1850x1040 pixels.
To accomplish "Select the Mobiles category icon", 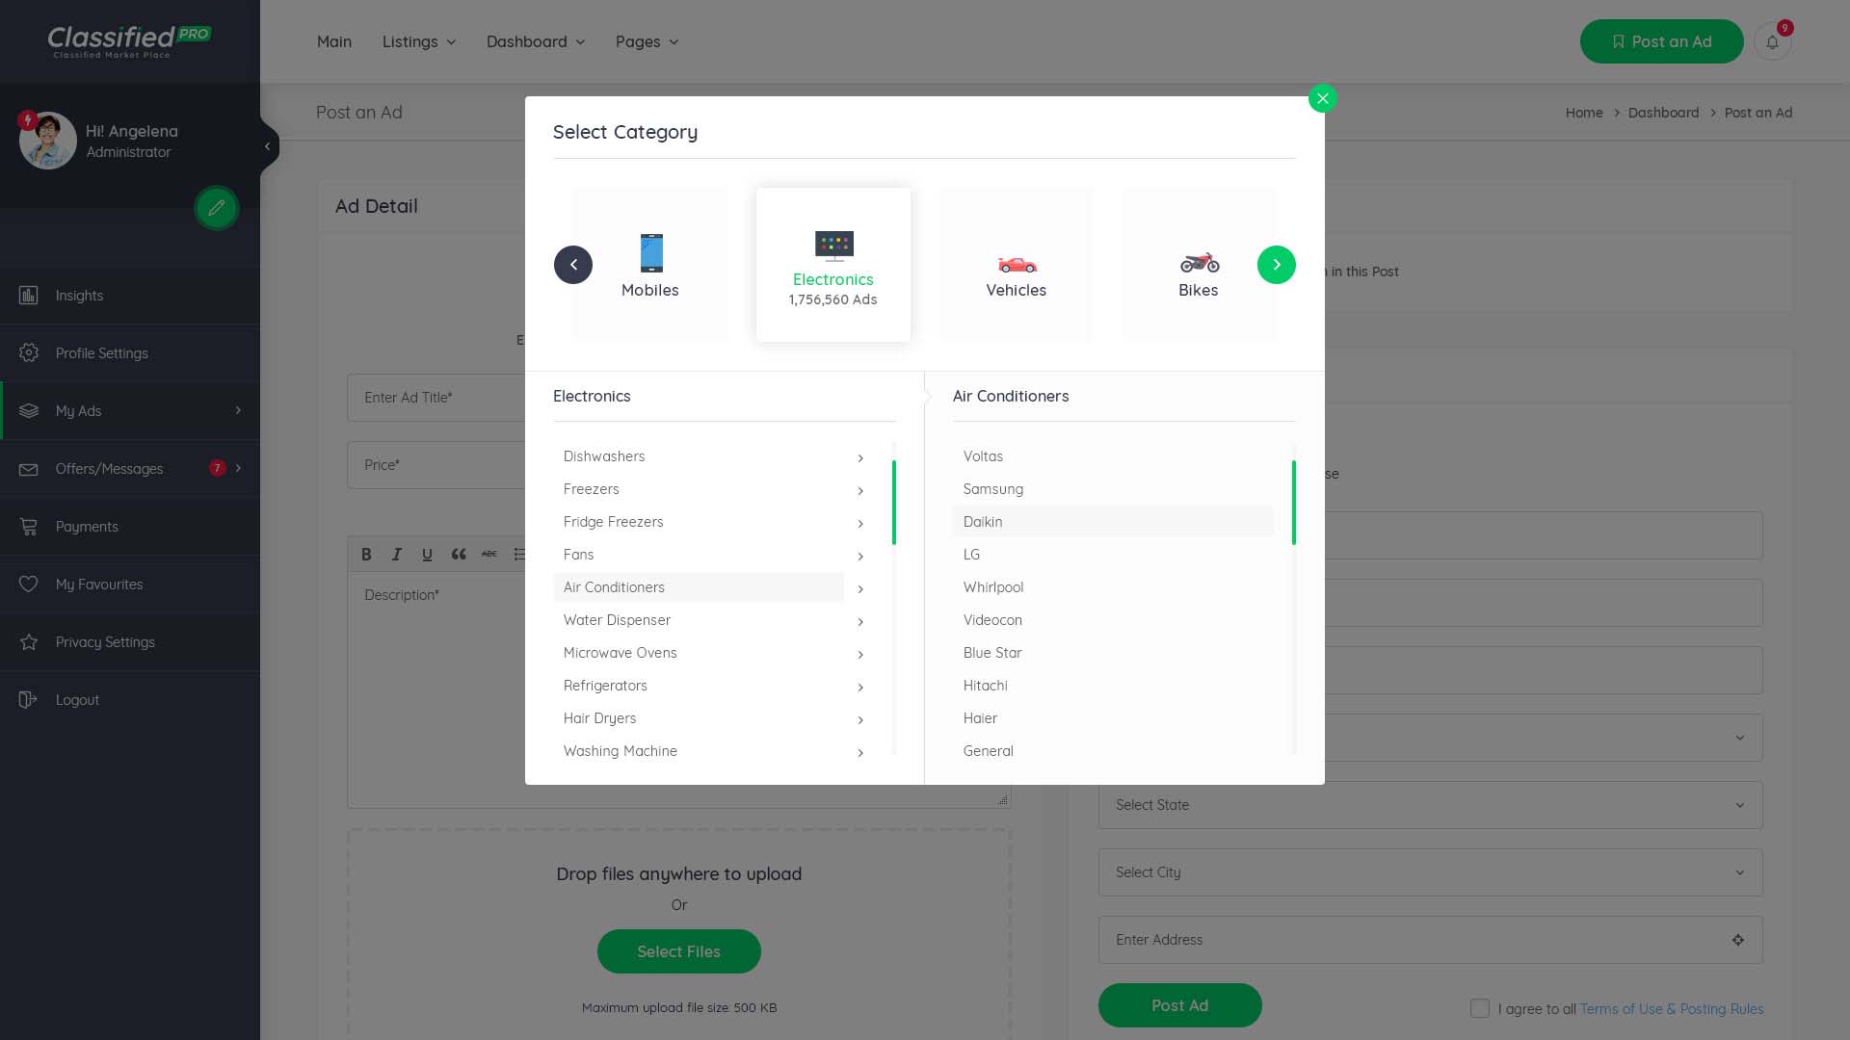I will [x=651, y=254].
